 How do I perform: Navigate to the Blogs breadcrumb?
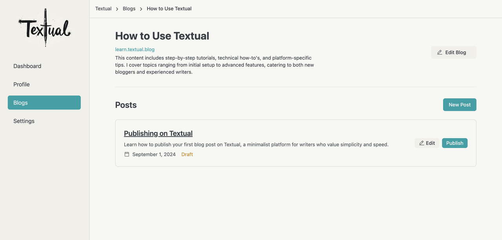point(129,9)
